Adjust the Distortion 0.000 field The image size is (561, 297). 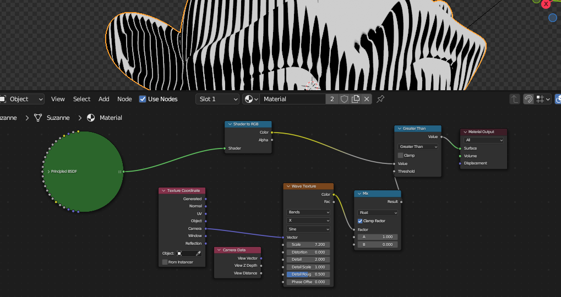(308, 252)
